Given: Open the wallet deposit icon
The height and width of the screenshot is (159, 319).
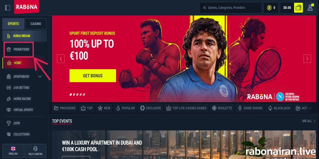Looking at the screenshot, I should click(298, 8).
